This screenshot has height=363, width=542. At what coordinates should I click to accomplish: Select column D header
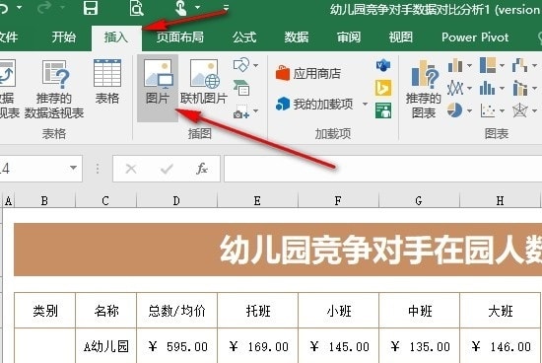(176, 200)
